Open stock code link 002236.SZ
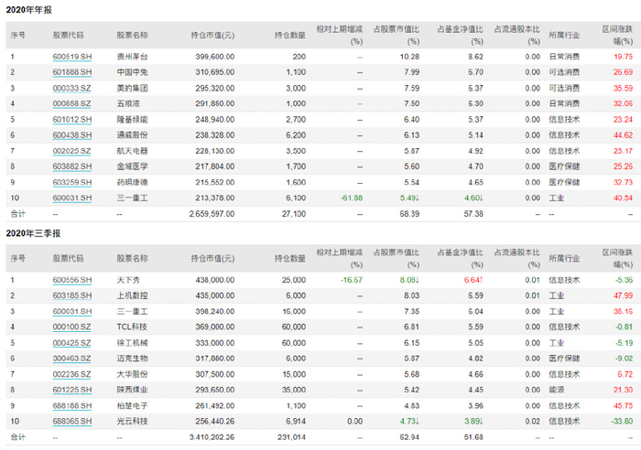The height and width of the screenshot is (450, 641). click(71, 374)
